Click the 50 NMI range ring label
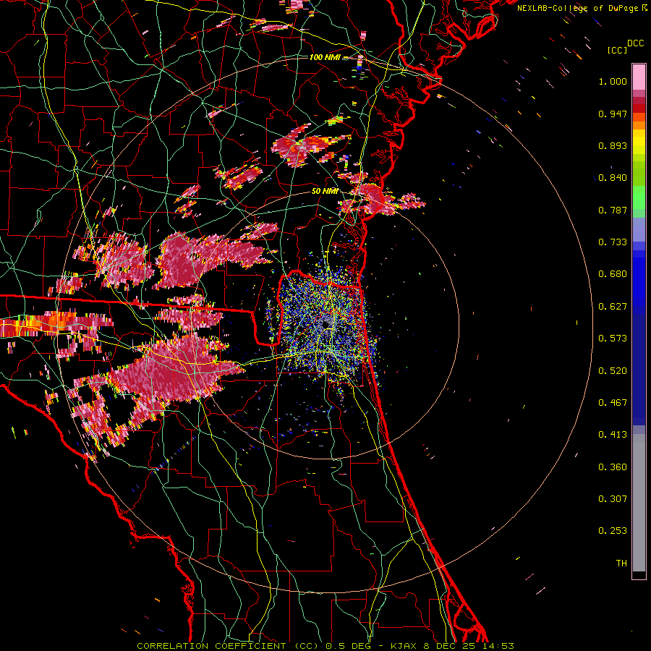Viewport: 651px width, 651px height. (325, 191)
